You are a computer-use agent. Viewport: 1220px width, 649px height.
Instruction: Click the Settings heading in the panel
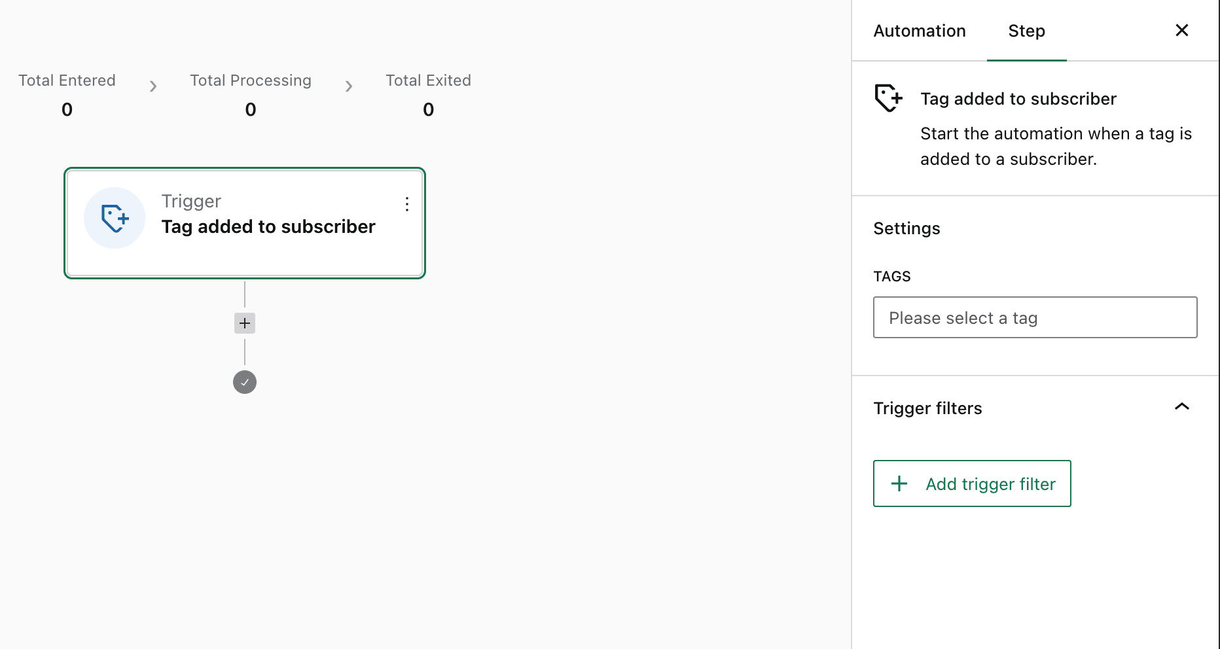(x=906, y=228)
